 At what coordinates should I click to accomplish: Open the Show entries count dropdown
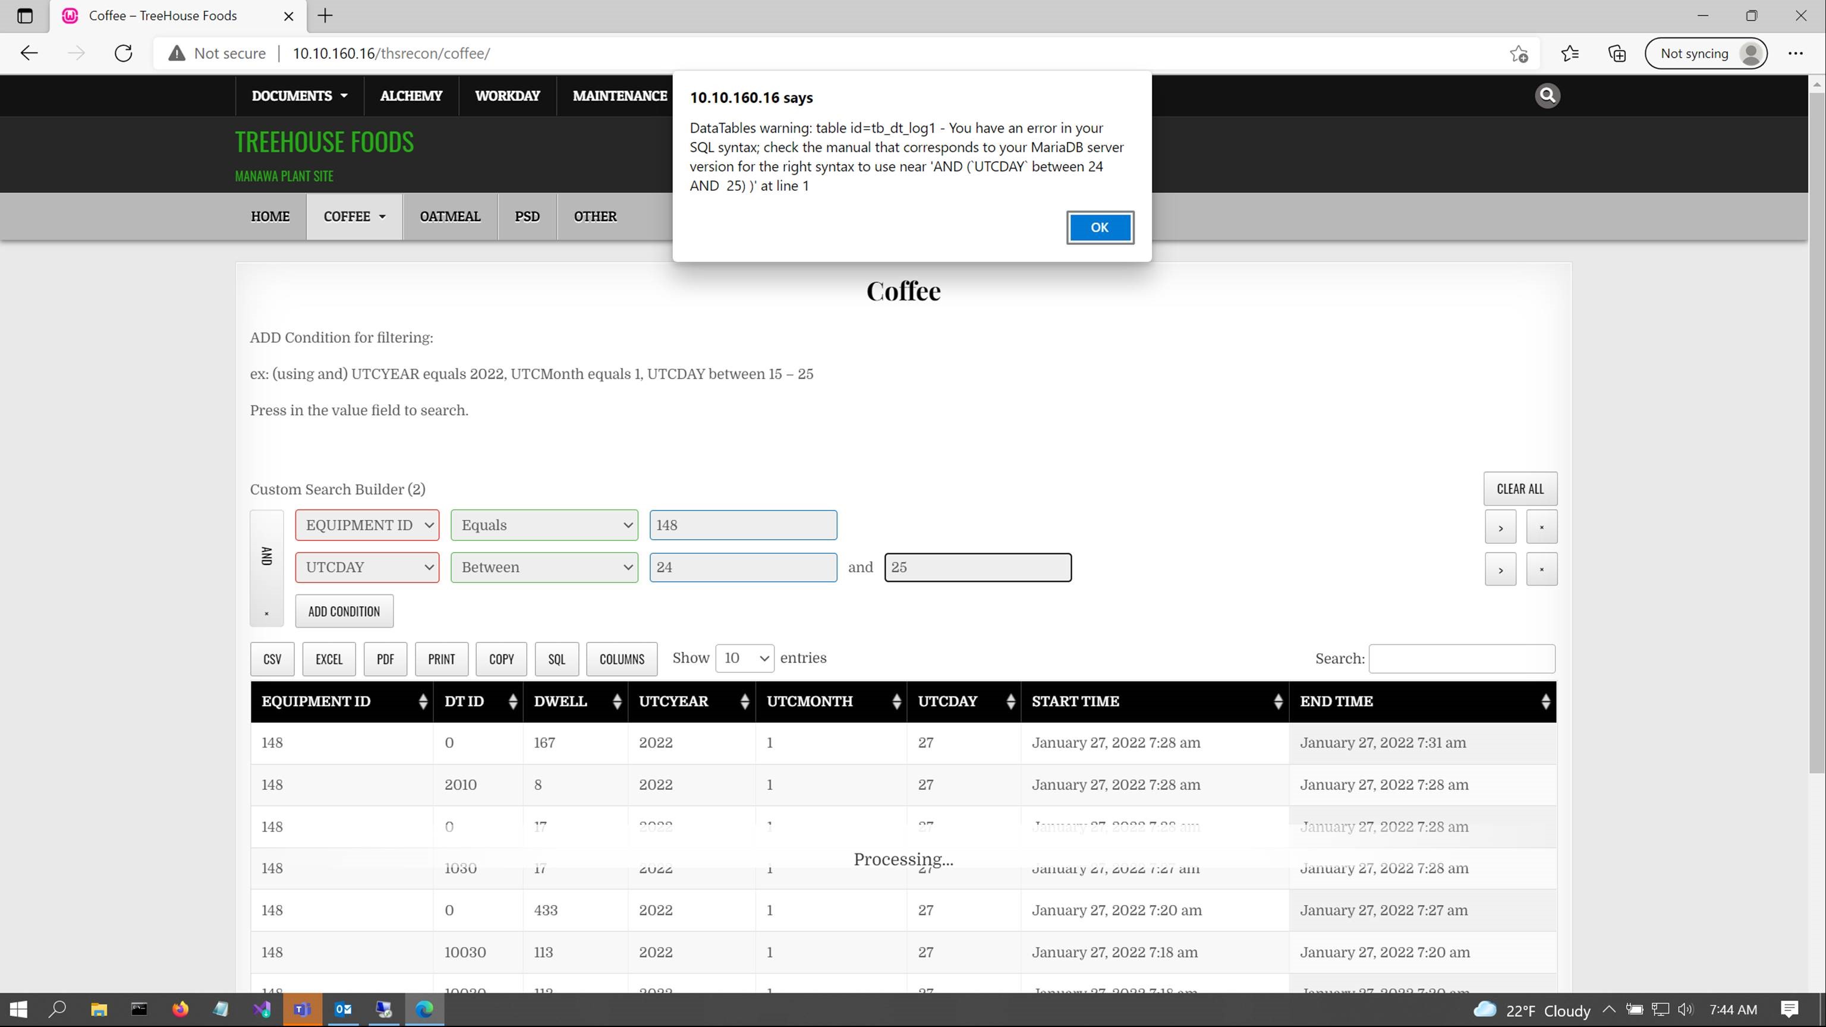pyautogui.click(x=745, y=659)
